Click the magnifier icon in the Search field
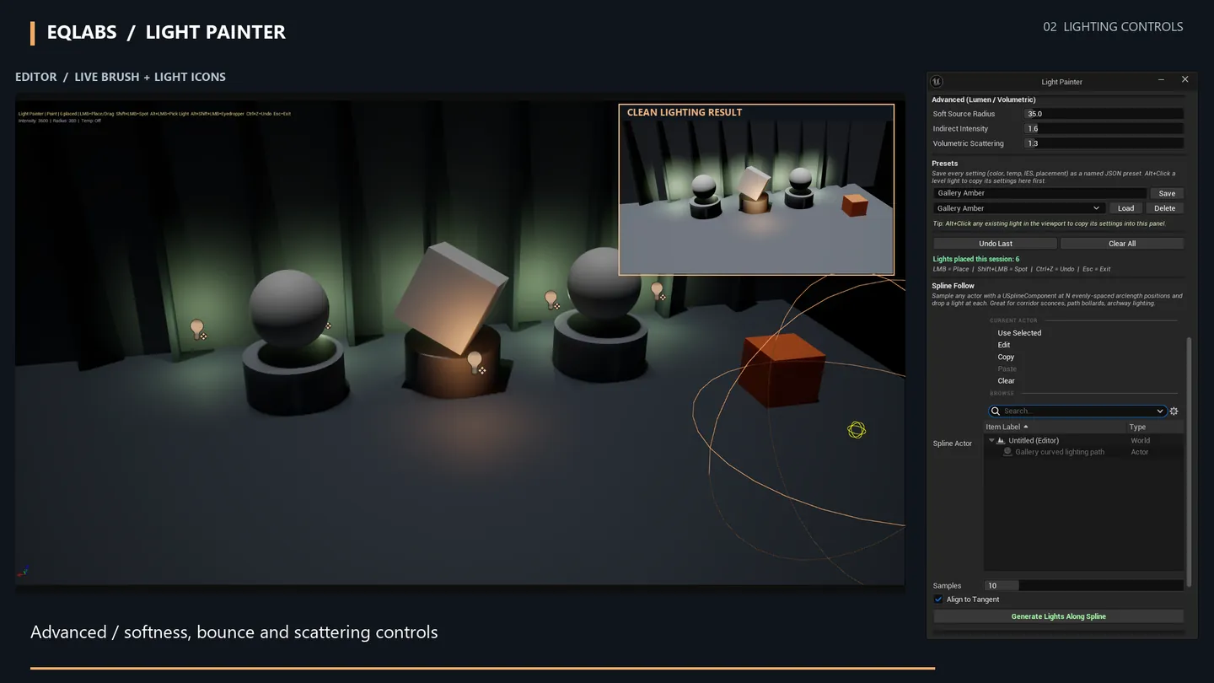Viewport: 1214px width, 683px height. click(x=996, y=411)
